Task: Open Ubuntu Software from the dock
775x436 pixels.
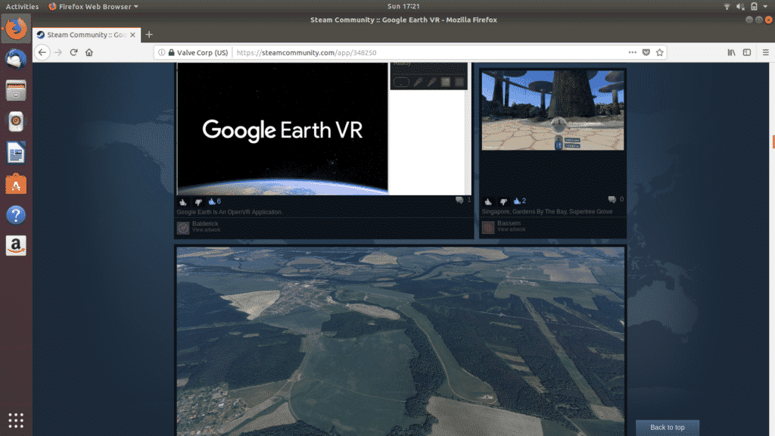Action: (x=16, y=183)
